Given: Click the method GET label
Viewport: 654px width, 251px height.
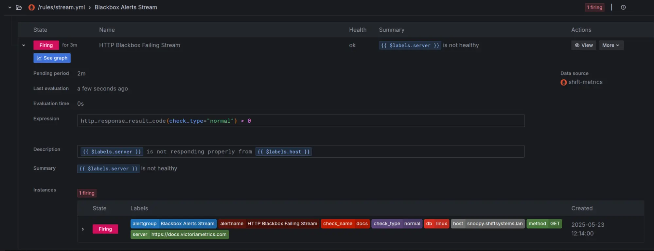Looking at the screenshot, I should tap(544, 224).
